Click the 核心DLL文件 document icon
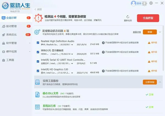Image resolution: width=165 pixels, height=116 pixels. pyautogui.click(x=37, y=95)
